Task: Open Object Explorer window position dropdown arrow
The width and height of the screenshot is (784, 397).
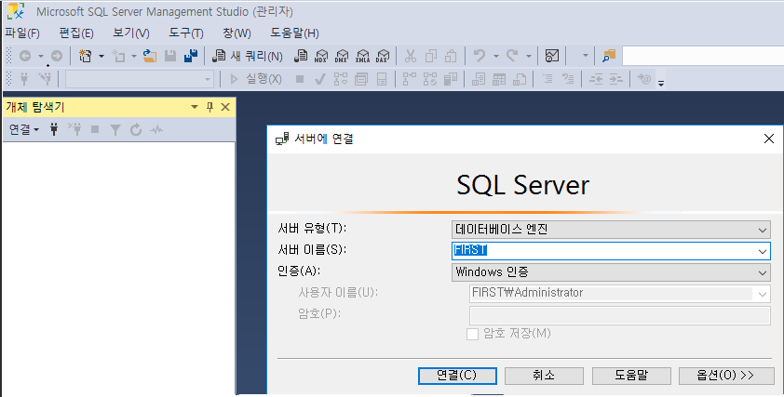Action: (x=195, y=107)
